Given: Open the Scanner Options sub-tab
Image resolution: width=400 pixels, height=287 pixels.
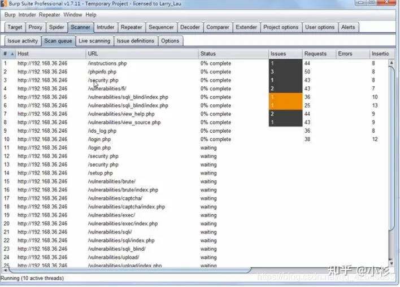Looking at the screenshot, I should click(x=170, y=41).
